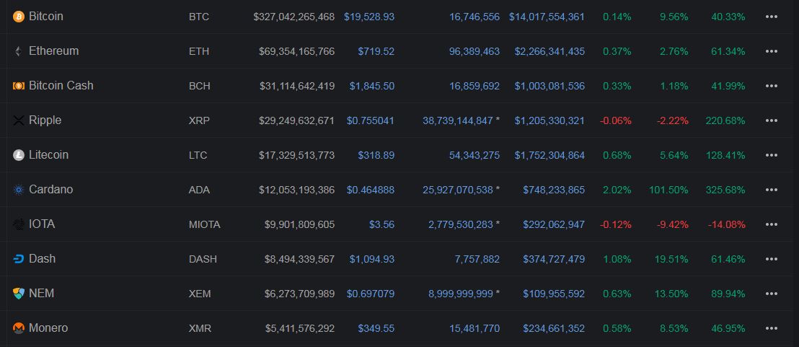Screen dimensions: 799x347
Task: Click the Ripple X logo icon
Action: point(18,120)
